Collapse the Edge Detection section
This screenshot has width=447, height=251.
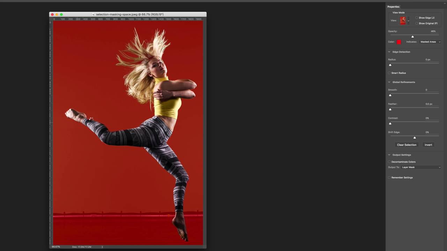(x=389, y=52)
